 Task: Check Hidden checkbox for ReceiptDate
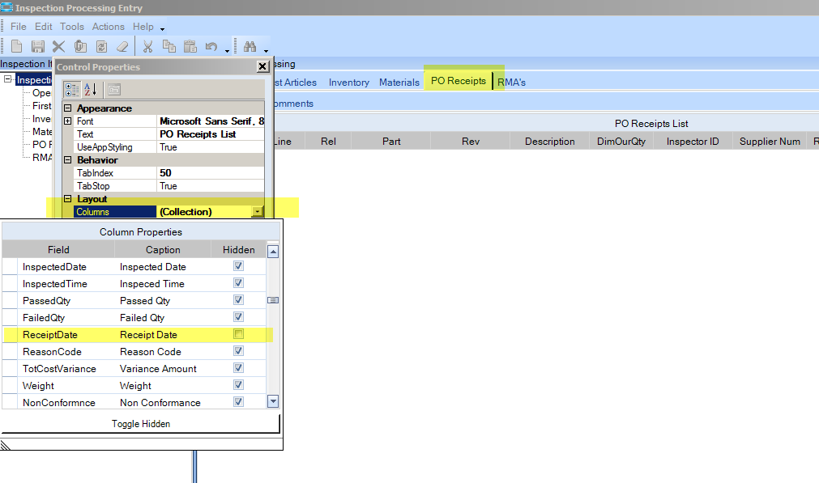(239, 334)
